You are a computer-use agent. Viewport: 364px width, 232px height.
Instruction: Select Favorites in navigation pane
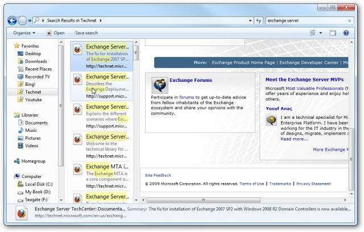(30, 46)
